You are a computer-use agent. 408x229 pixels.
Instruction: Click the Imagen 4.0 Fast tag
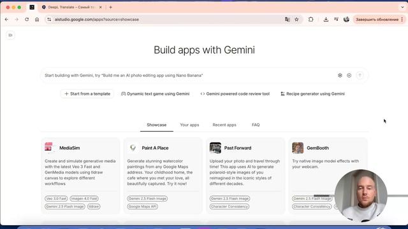[84, 198]
